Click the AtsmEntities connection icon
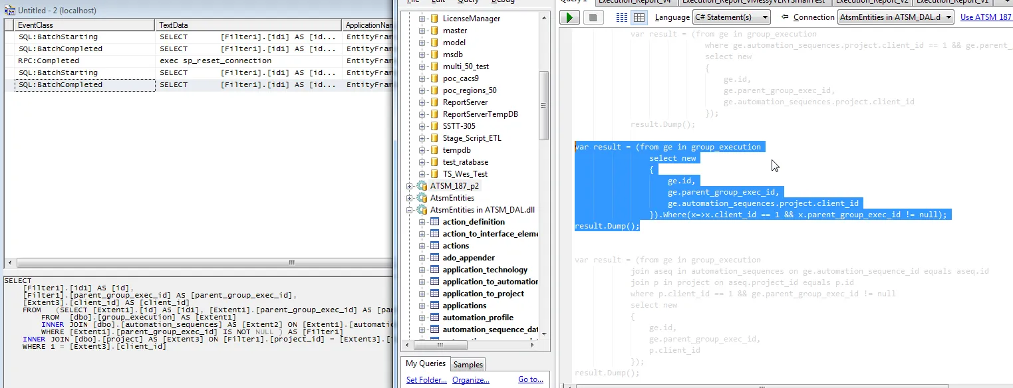 click(x=422, y=198)
